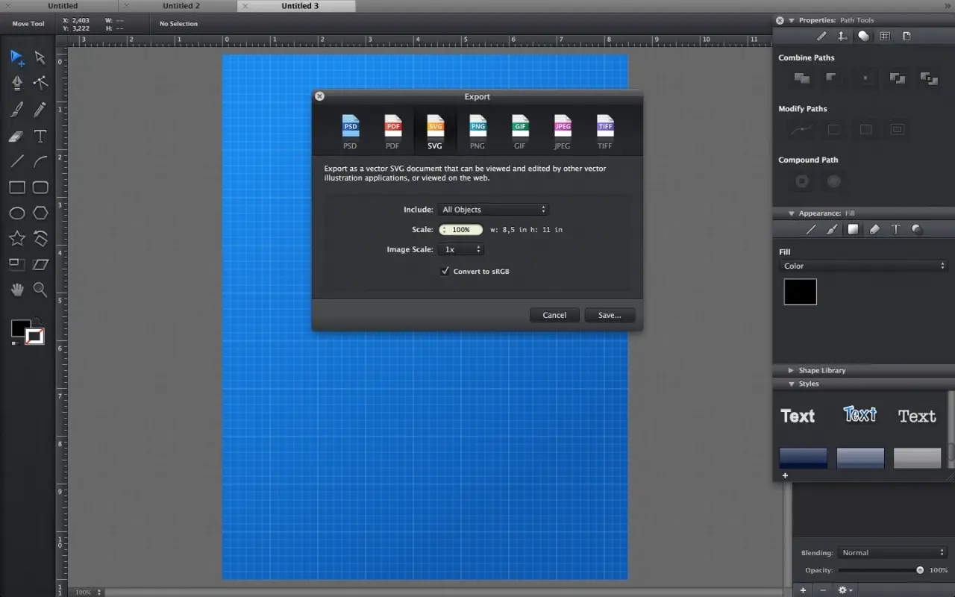Select the Line tool
The image size is (955, 597).
(17, 161)
